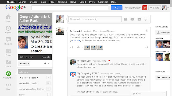172x96 pixels.
Task: Add an event using the calendar icon
Action: (x=139, y=19)
